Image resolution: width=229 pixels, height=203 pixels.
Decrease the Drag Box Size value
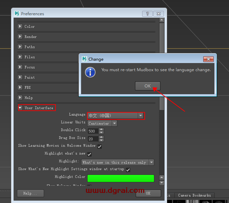[x=101, y=140]
